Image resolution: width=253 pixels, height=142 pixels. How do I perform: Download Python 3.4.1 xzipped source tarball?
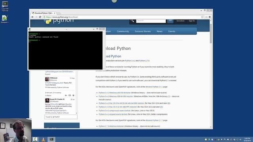pyautogui.click(x=113, y=114)
